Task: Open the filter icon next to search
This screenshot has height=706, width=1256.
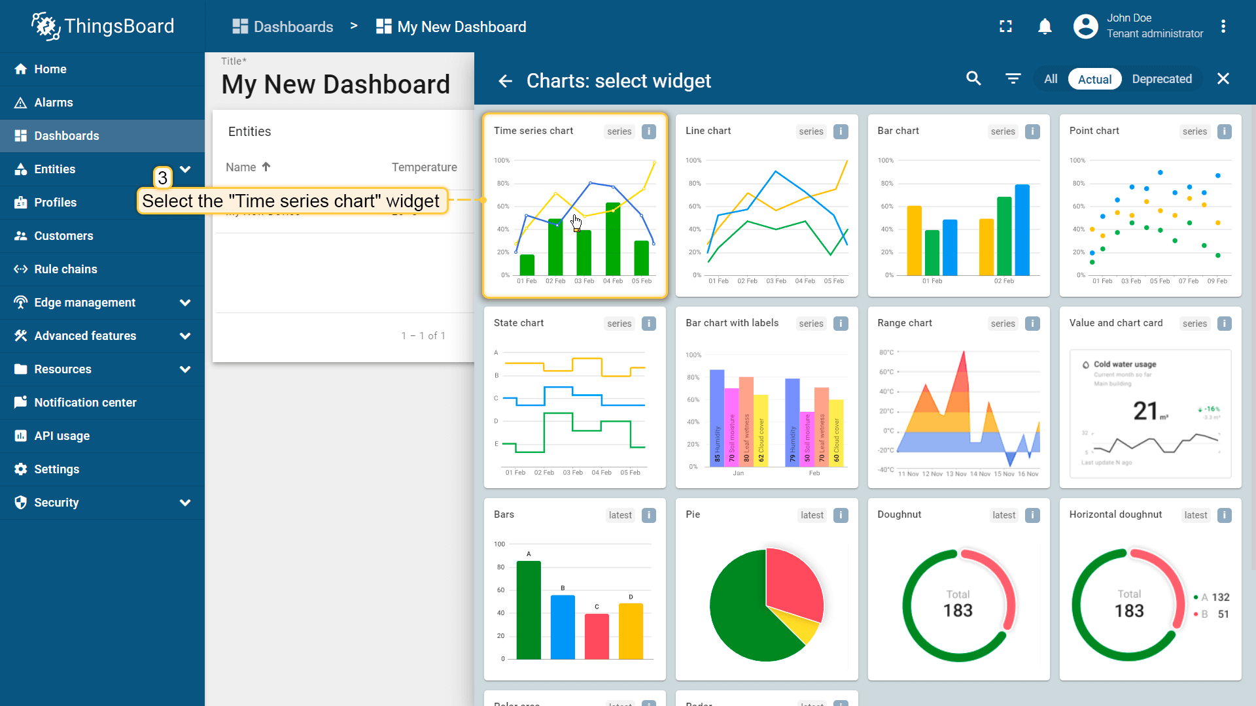Action: coord(1013,79)
